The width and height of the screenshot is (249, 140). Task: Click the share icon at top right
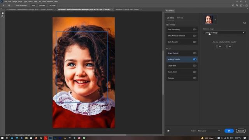click(246, 5)
